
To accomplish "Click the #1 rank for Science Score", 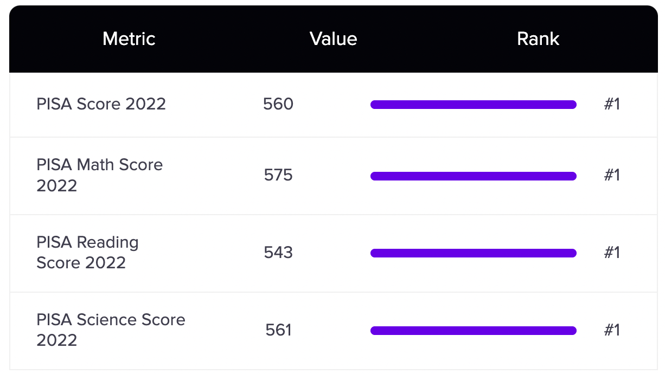I will (x=612, y=330).
